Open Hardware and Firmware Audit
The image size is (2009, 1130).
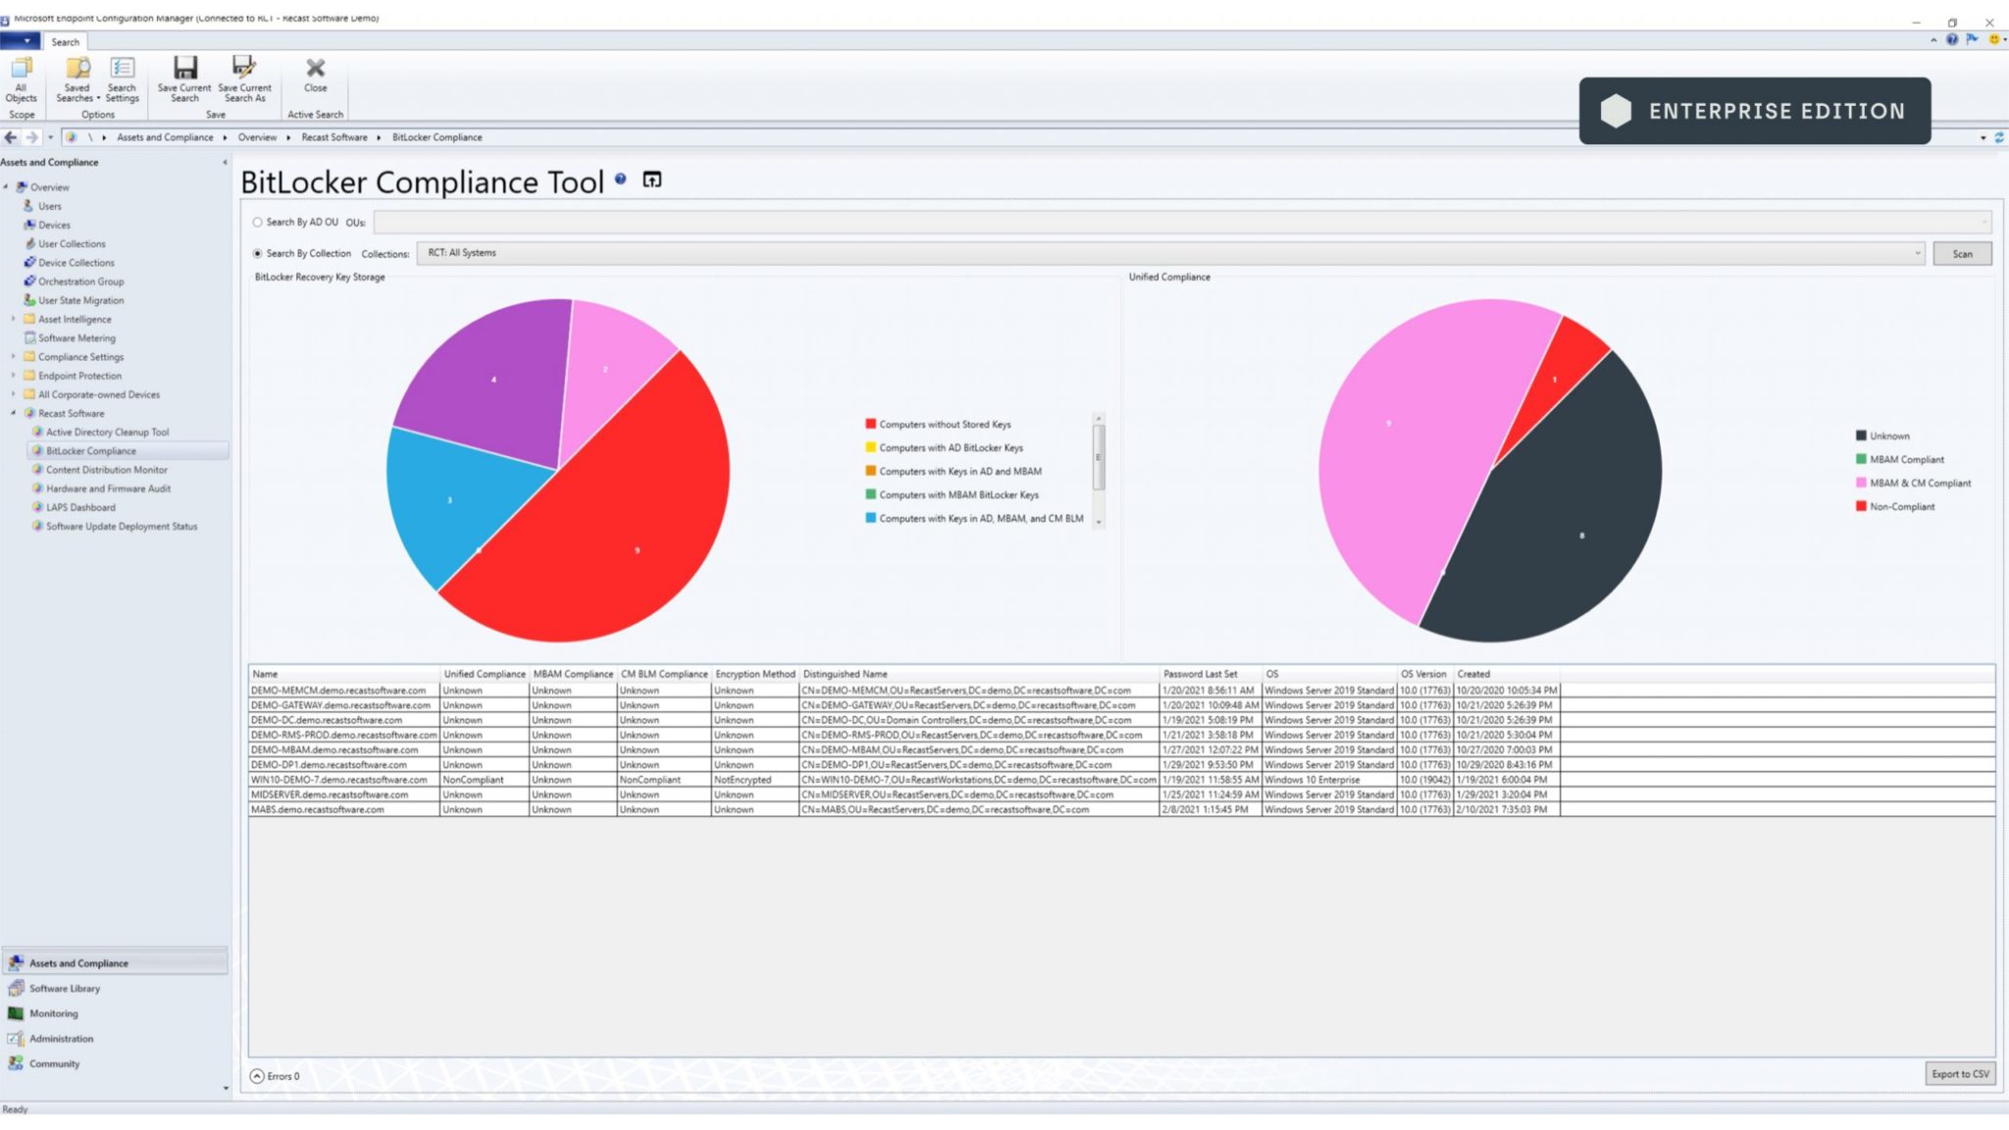[x=108, y=488]
